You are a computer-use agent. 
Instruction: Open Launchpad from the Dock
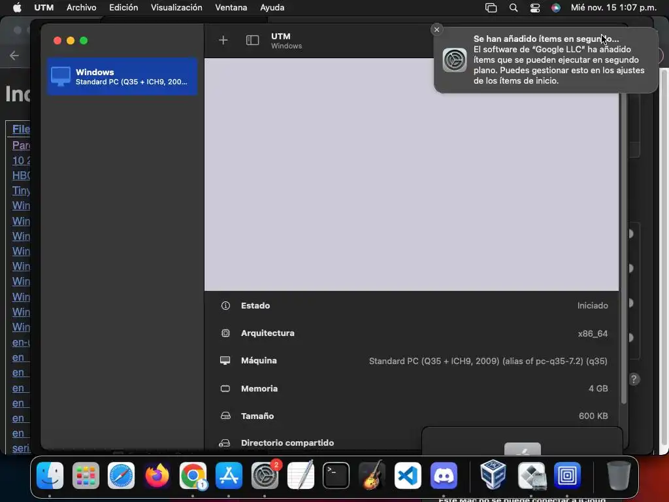click(86, 475)
